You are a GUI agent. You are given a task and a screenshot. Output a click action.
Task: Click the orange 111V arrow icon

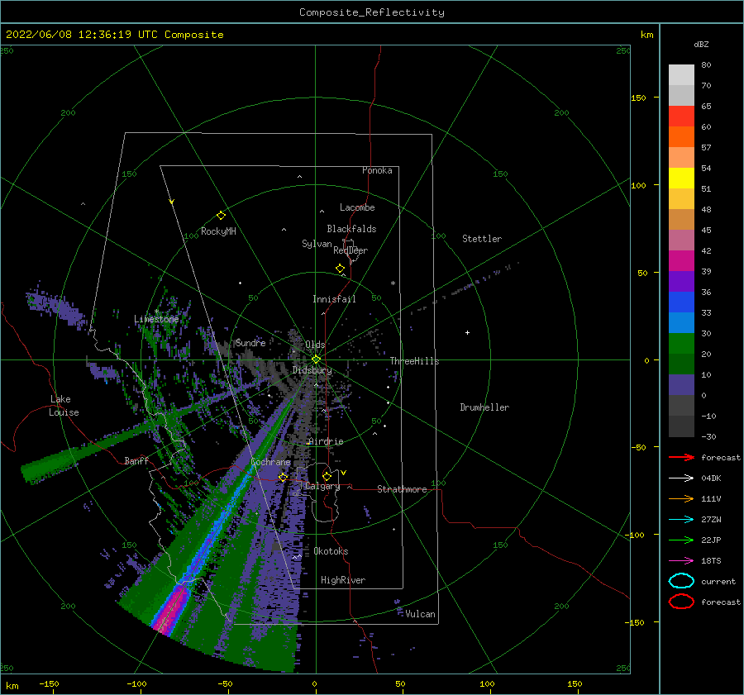click(x=681, y=498)
